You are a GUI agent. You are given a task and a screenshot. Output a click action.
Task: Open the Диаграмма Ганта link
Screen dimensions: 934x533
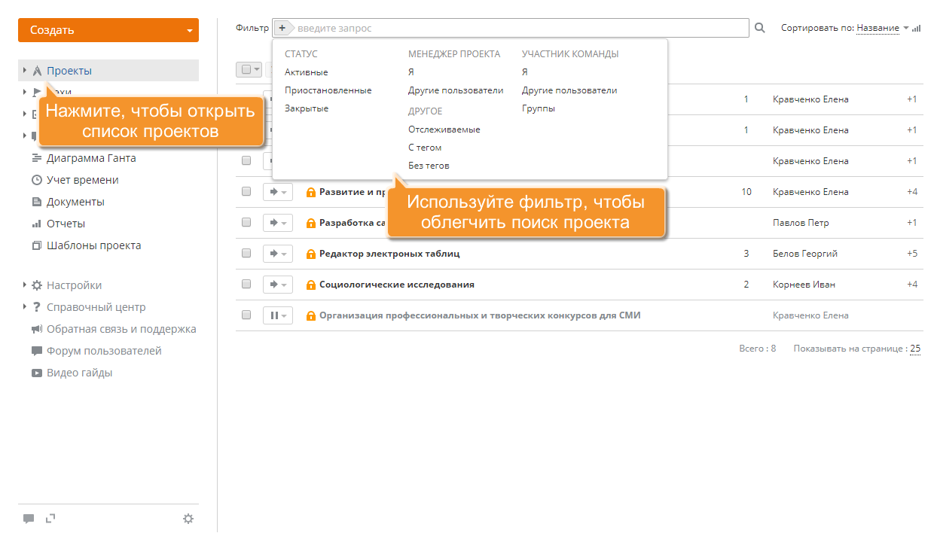[91, 158]
